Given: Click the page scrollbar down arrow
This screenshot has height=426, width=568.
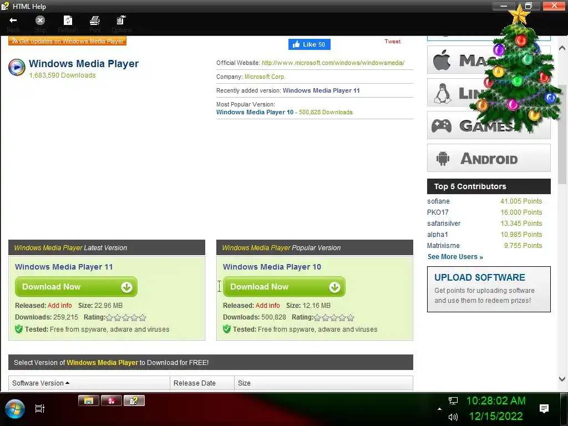Looking at the screenshot, I should 562,379.
